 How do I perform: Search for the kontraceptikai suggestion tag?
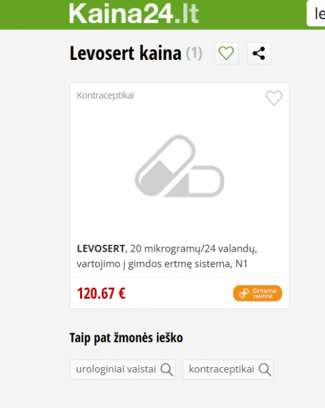click(228, 369)
